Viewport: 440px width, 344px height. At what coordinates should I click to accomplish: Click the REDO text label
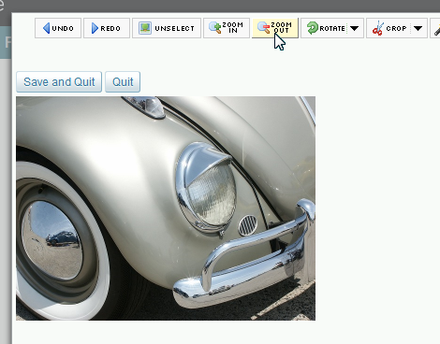pyautogui.click(x=110, y=28)
